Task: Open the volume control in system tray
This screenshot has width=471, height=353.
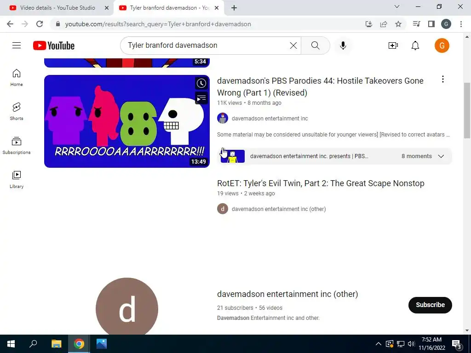Action: (x=411, y=344)
